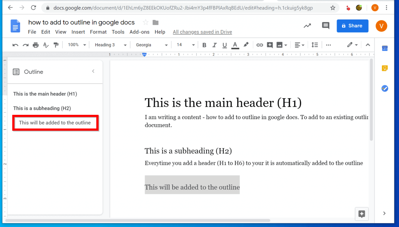
Task: Open Google Calendar side panel icon
Action: click(385, 48)
